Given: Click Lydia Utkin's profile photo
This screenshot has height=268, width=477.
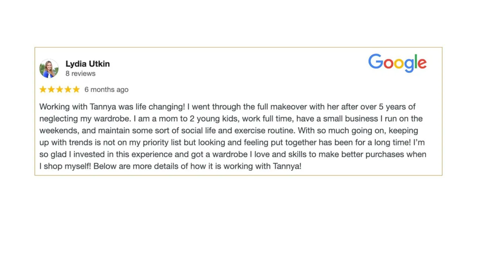Looking at the screenshot, I should point(49,69).
